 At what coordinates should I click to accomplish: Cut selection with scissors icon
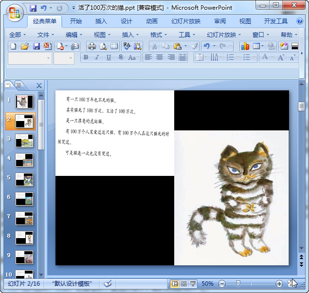[x=155, y=46]
